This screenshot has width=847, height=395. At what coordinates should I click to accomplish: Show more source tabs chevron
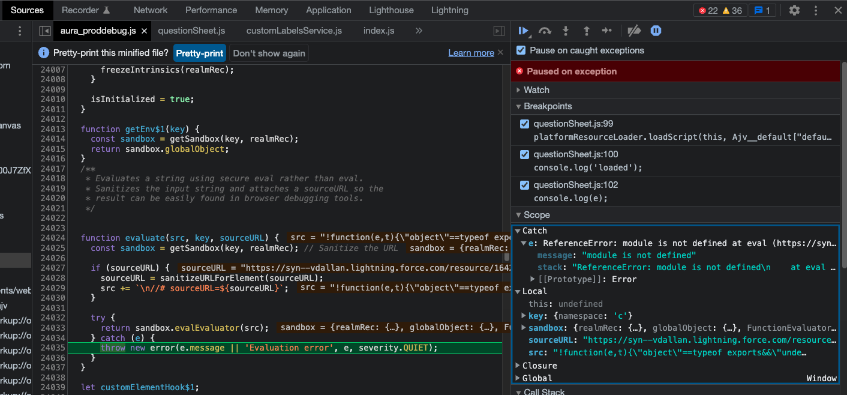pos(419,31)
